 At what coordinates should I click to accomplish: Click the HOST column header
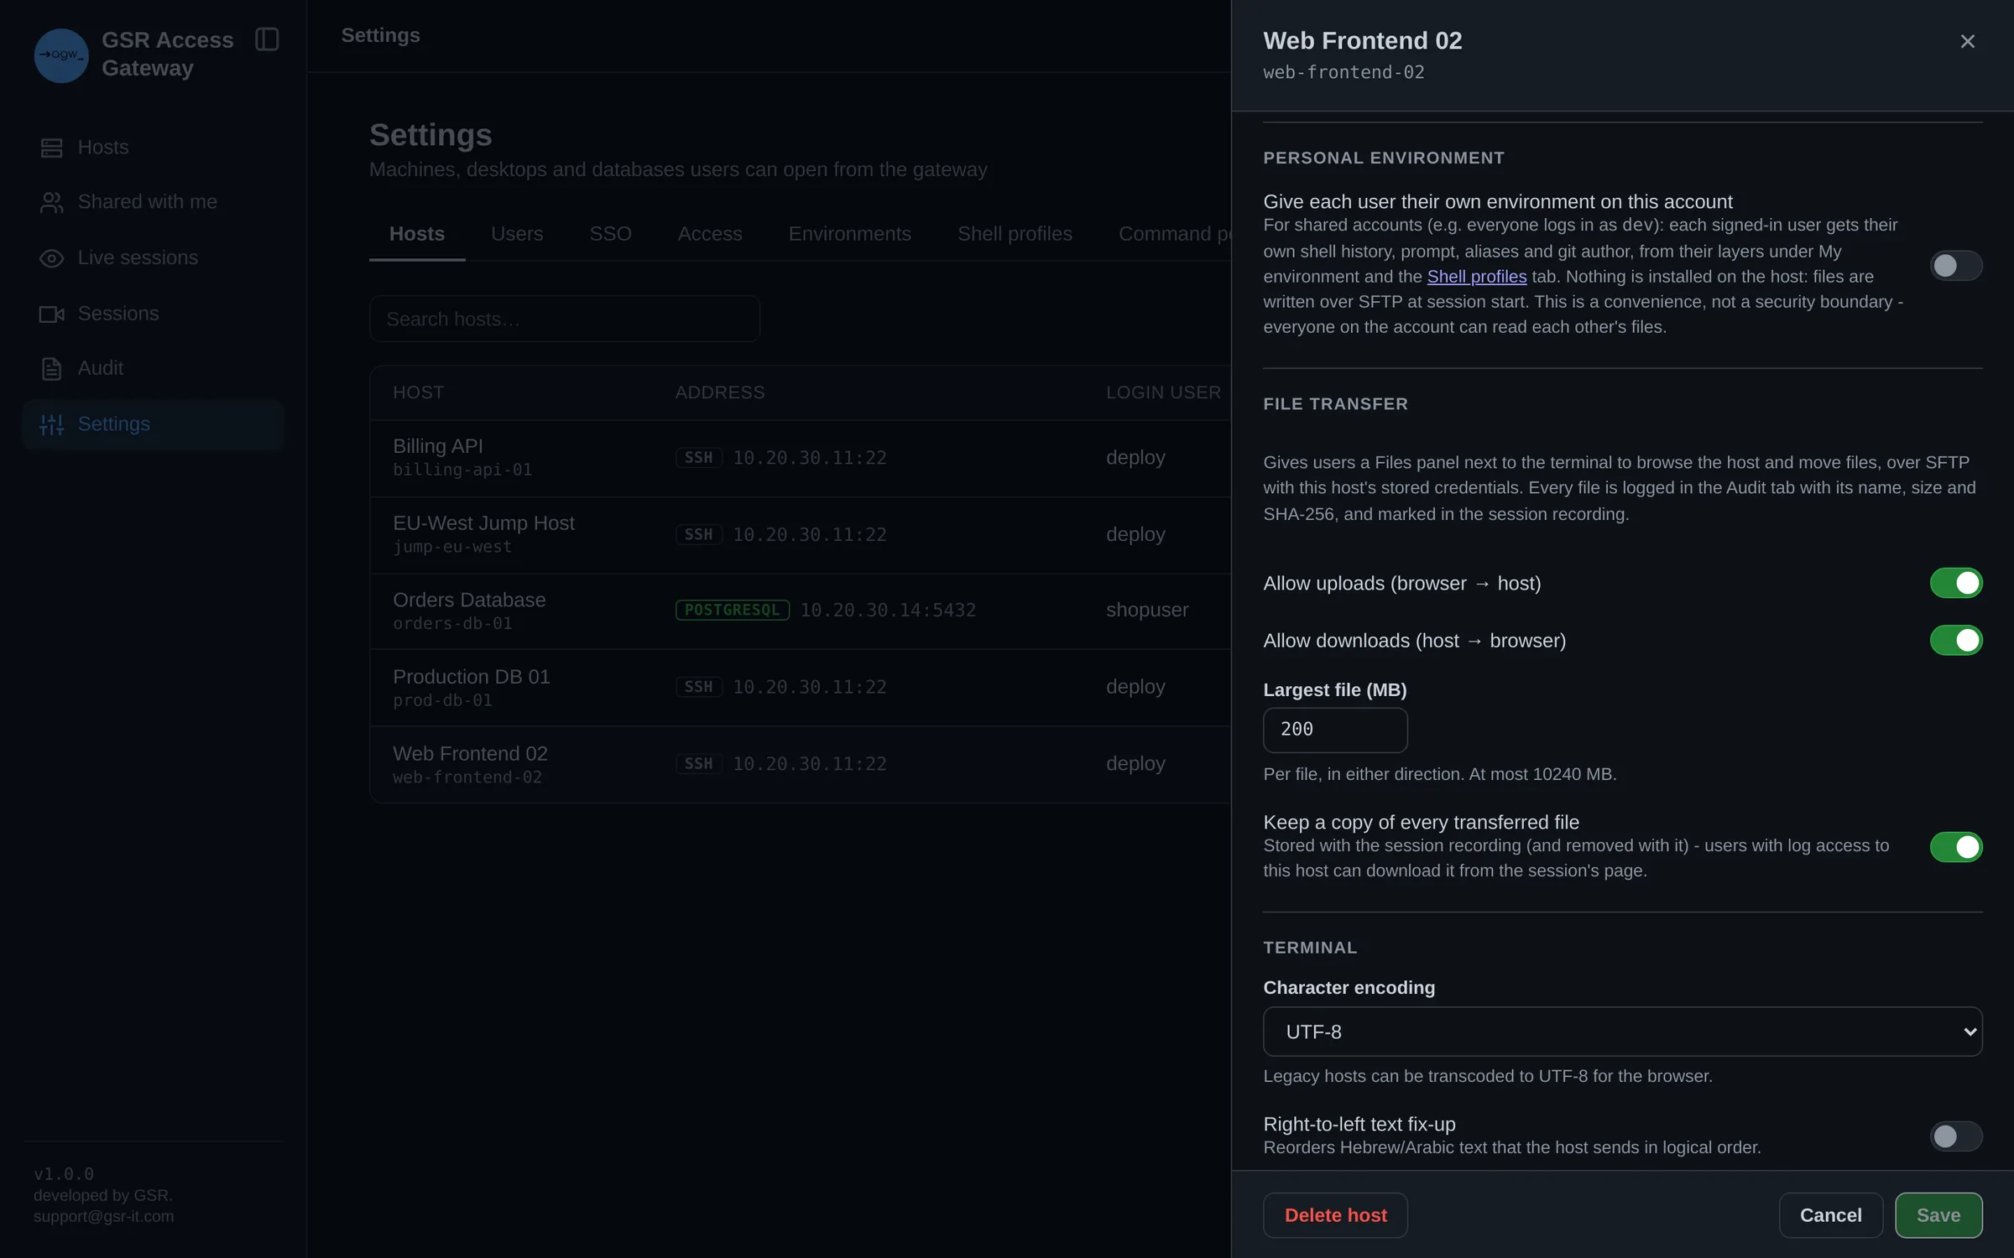coord(419,392)
